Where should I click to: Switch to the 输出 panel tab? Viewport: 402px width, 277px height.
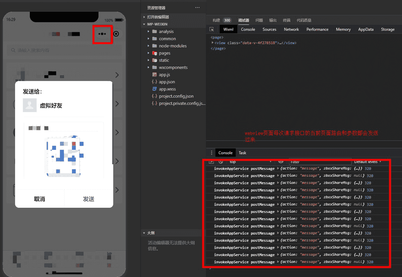(273, 20)
